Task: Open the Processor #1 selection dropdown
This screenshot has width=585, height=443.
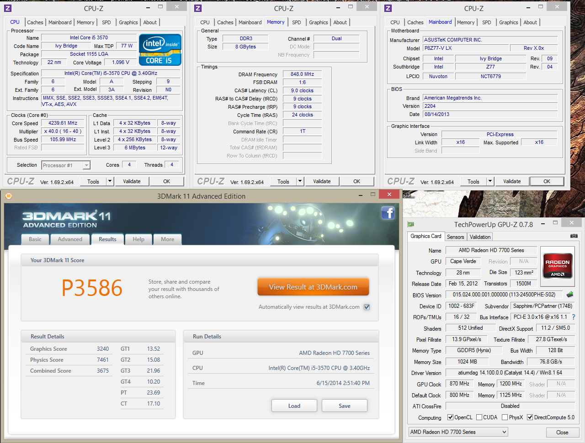Action: coord(66,165)
